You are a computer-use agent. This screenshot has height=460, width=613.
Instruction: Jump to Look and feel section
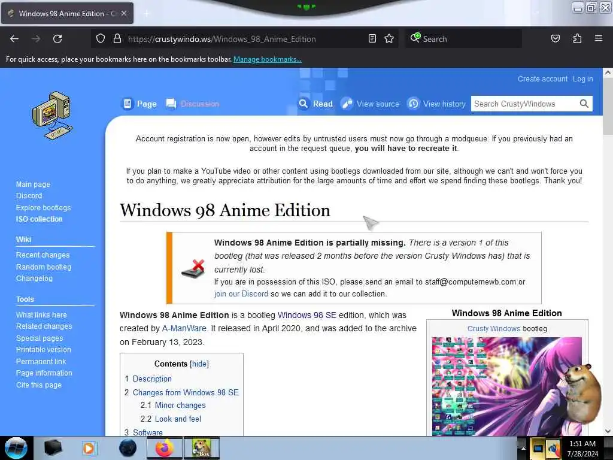tap(178, 419)
